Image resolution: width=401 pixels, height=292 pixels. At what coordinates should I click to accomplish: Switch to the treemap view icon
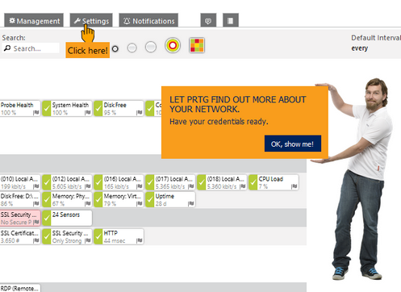197,45
